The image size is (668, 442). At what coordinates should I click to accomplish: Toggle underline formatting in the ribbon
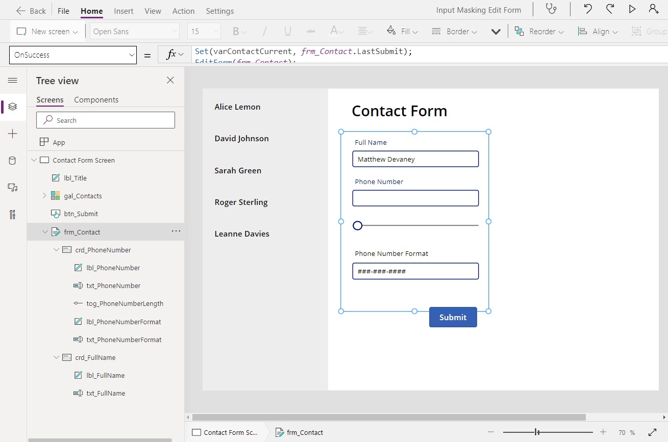287,31
